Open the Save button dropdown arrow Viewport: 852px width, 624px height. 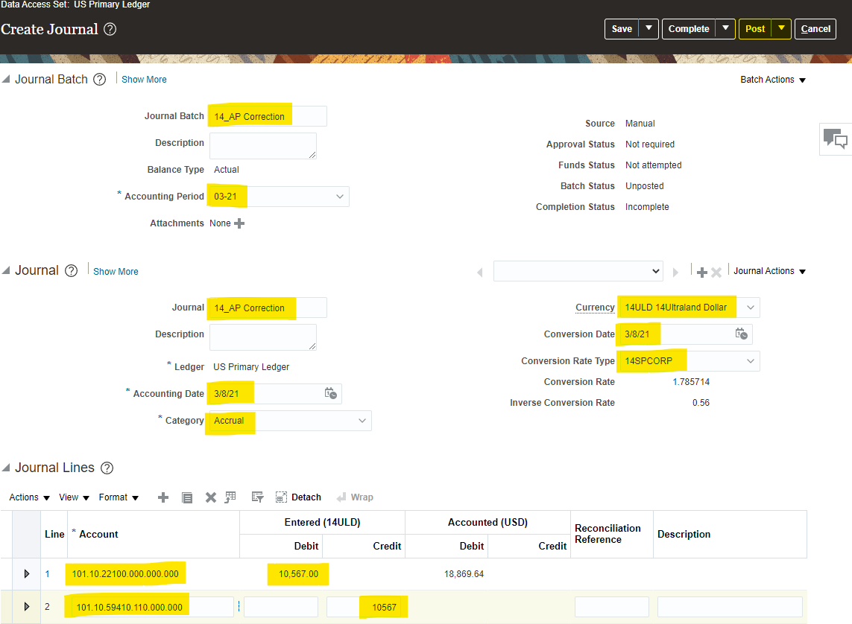[649, 29]
